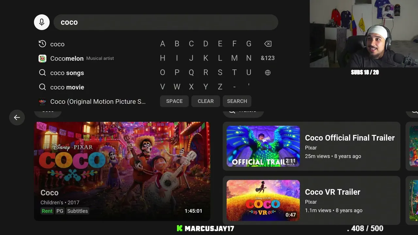The height and width of the screenshot is (235, 418).
Task: Tap letter X on the keyboard
Action: [x=191, y=87]
